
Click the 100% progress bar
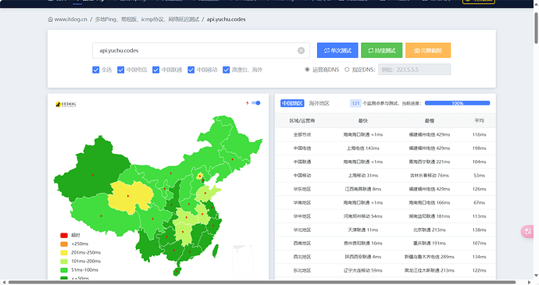[x=457, y=103]
